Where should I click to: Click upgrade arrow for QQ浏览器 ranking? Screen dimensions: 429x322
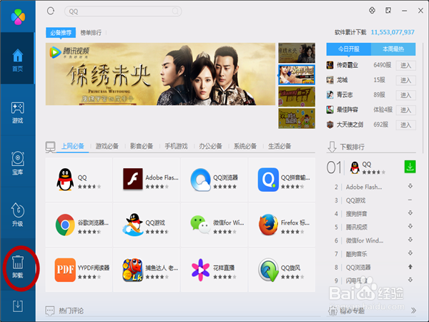(410, 267)
